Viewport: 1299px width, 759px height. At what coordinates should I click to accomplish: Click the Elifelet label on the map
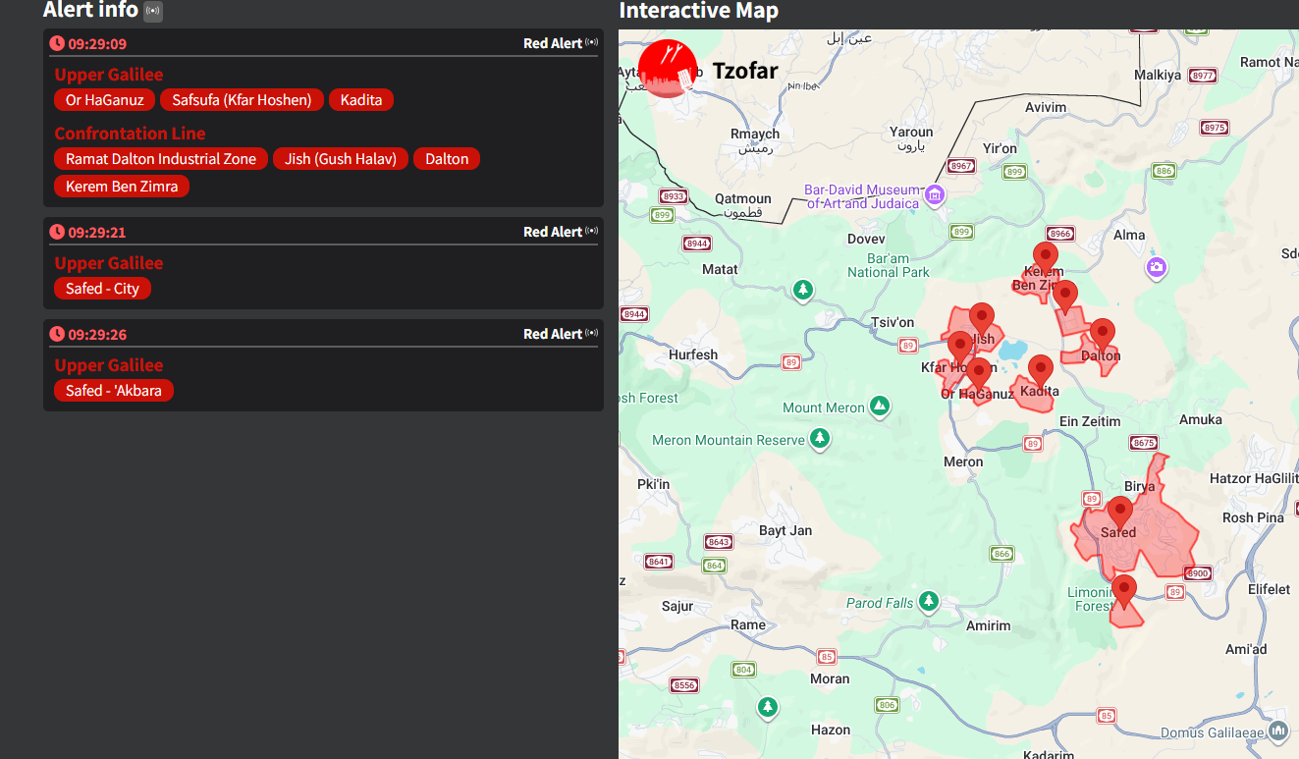pyautogui.click(x=1270, y=589)
